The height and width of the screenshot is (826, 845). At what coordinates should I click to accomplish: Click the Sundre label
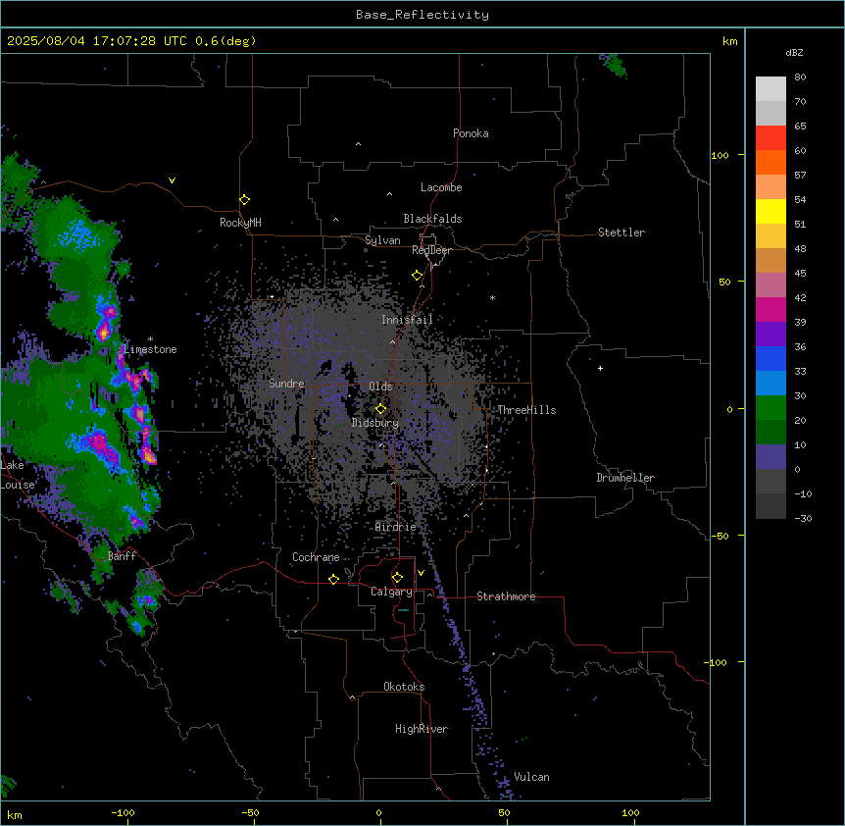(x=286, y=384)
